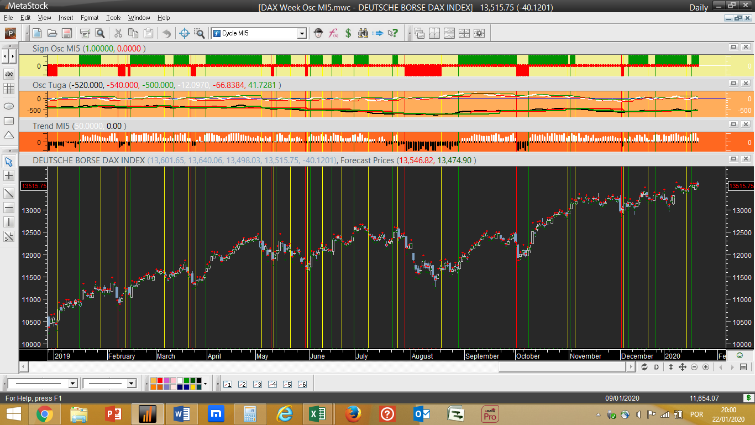Toggle chart layout button 4
755x425 pixels.
[272, 384]
